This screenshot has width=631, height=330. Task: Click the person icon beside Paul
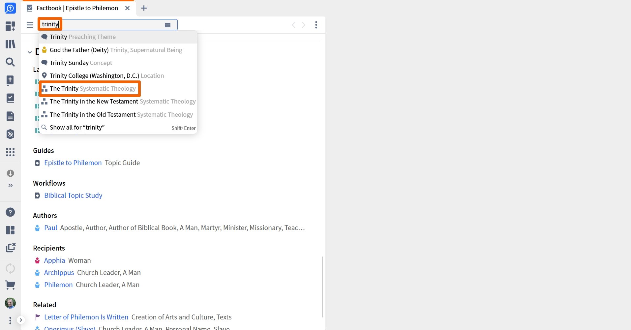click(37, 228)
